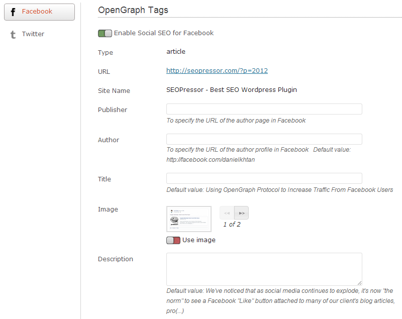
Task: Select the OpenGraph image thumbnail
Action: coord(189,219)
